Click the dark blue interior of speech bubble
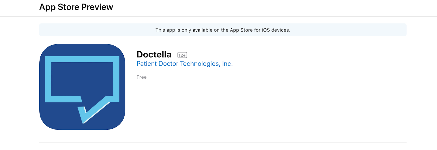 82,79
